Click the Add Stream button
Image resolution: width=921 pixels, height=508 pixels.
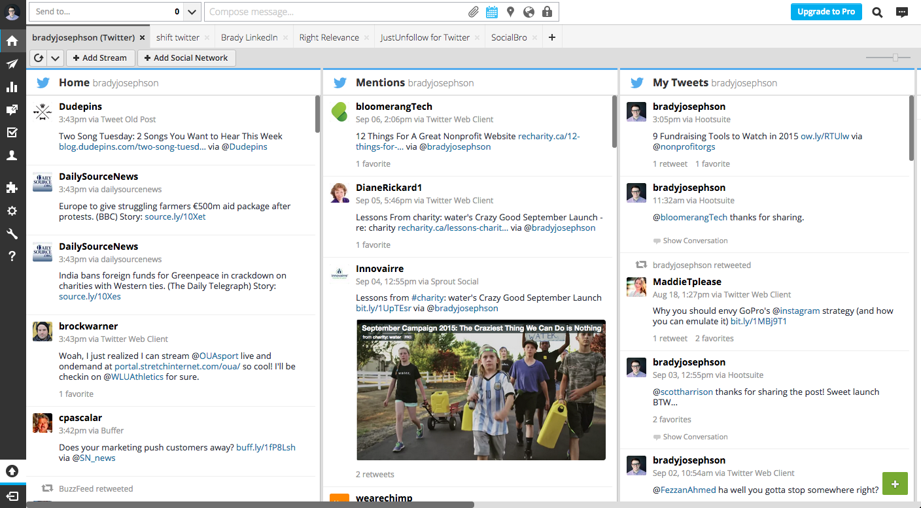click(100, 58)
